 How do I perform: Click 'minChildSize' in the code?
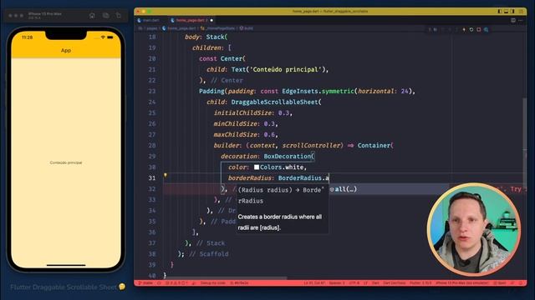(236, 124)
